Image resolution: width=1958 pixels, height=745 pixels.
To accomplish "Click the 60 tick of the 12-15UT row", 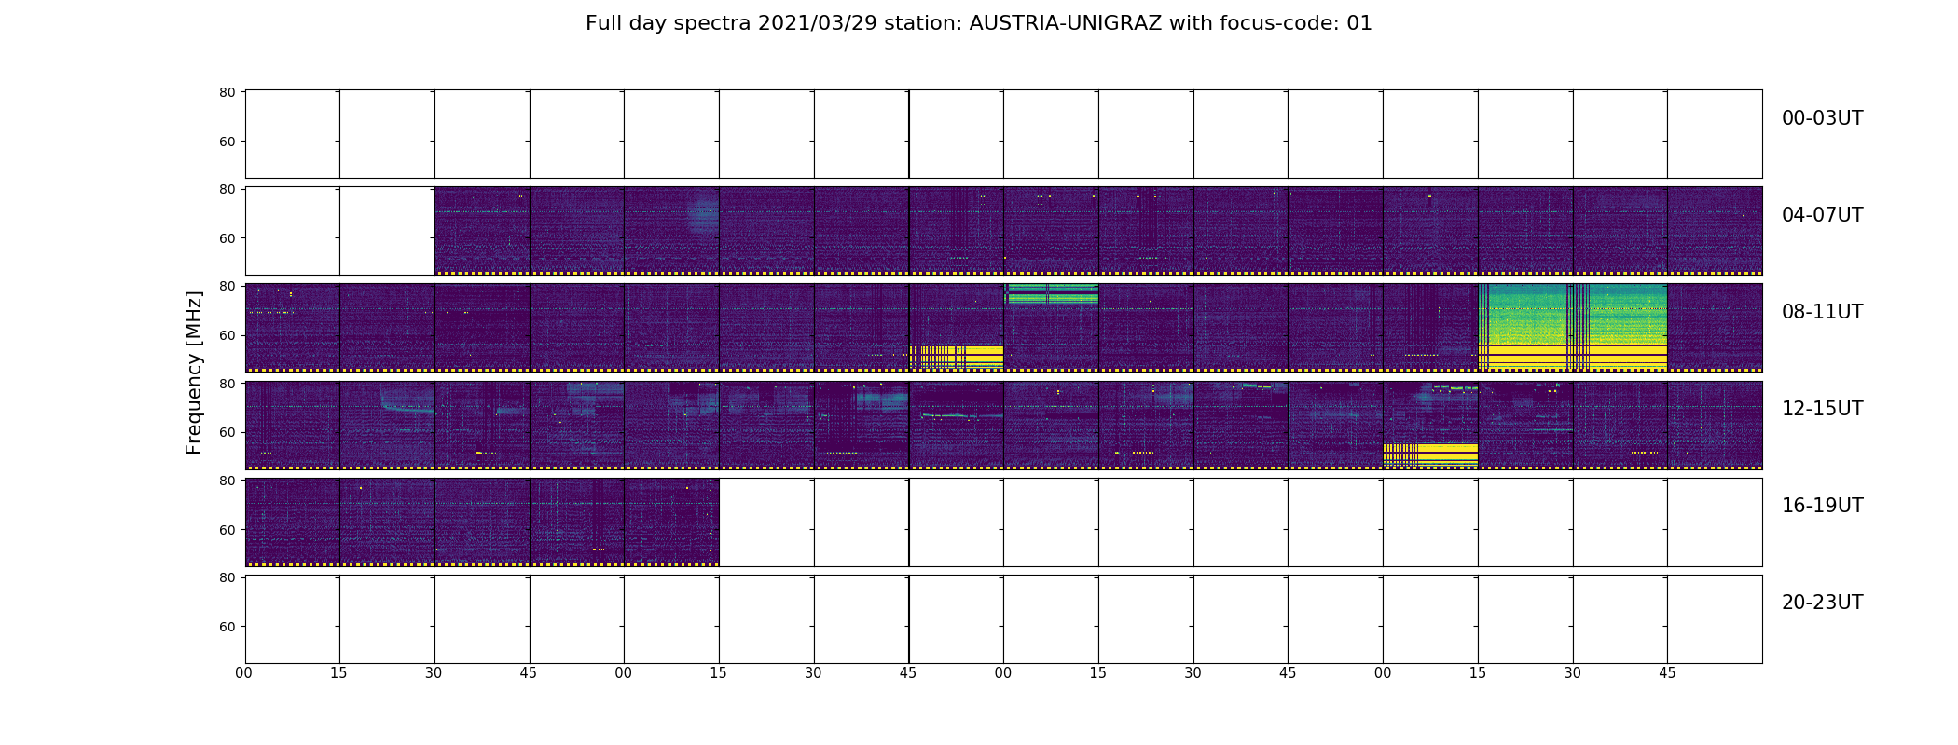I will click(x=227, y=432).
